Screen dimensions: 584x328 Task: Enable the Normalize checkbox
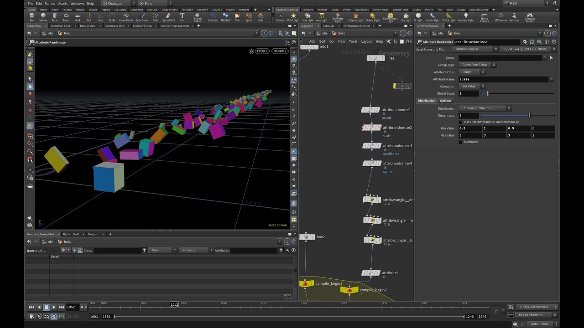coord(460,142)
